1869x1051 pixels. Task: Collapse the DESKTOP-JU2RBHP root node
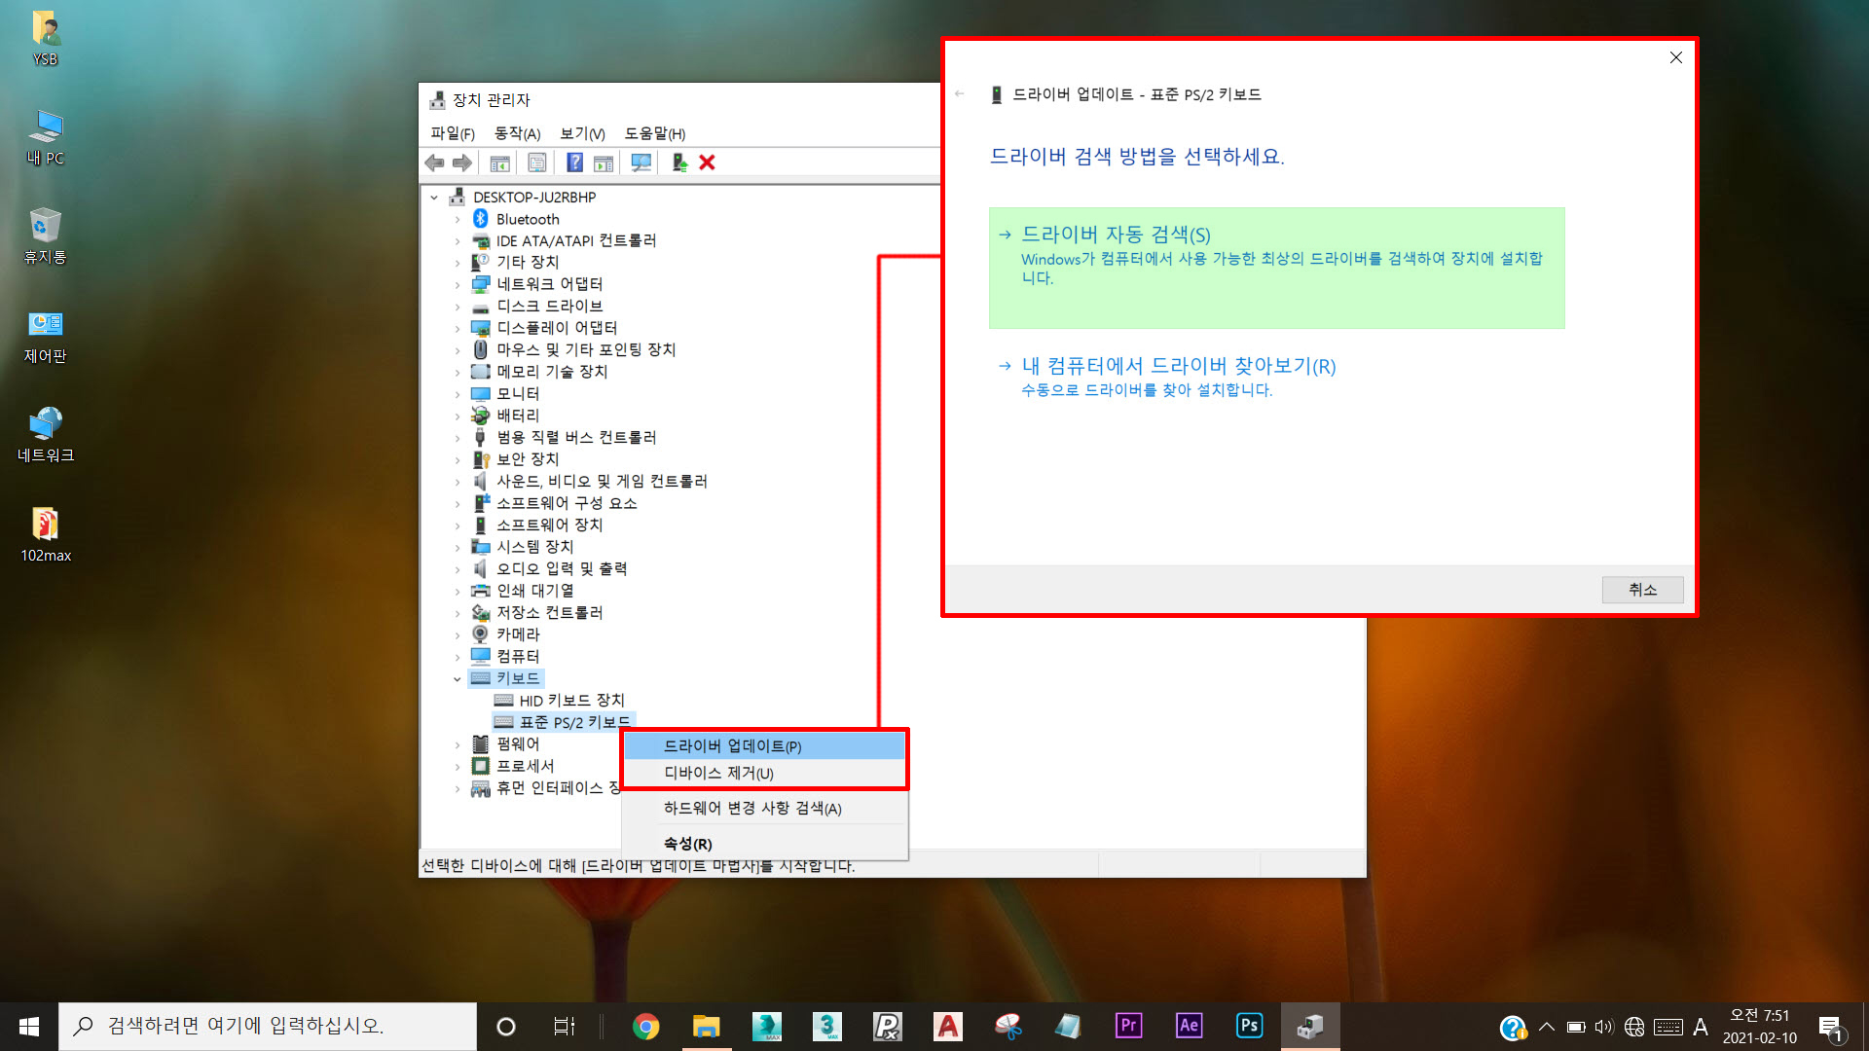click(x=434, y=198)
